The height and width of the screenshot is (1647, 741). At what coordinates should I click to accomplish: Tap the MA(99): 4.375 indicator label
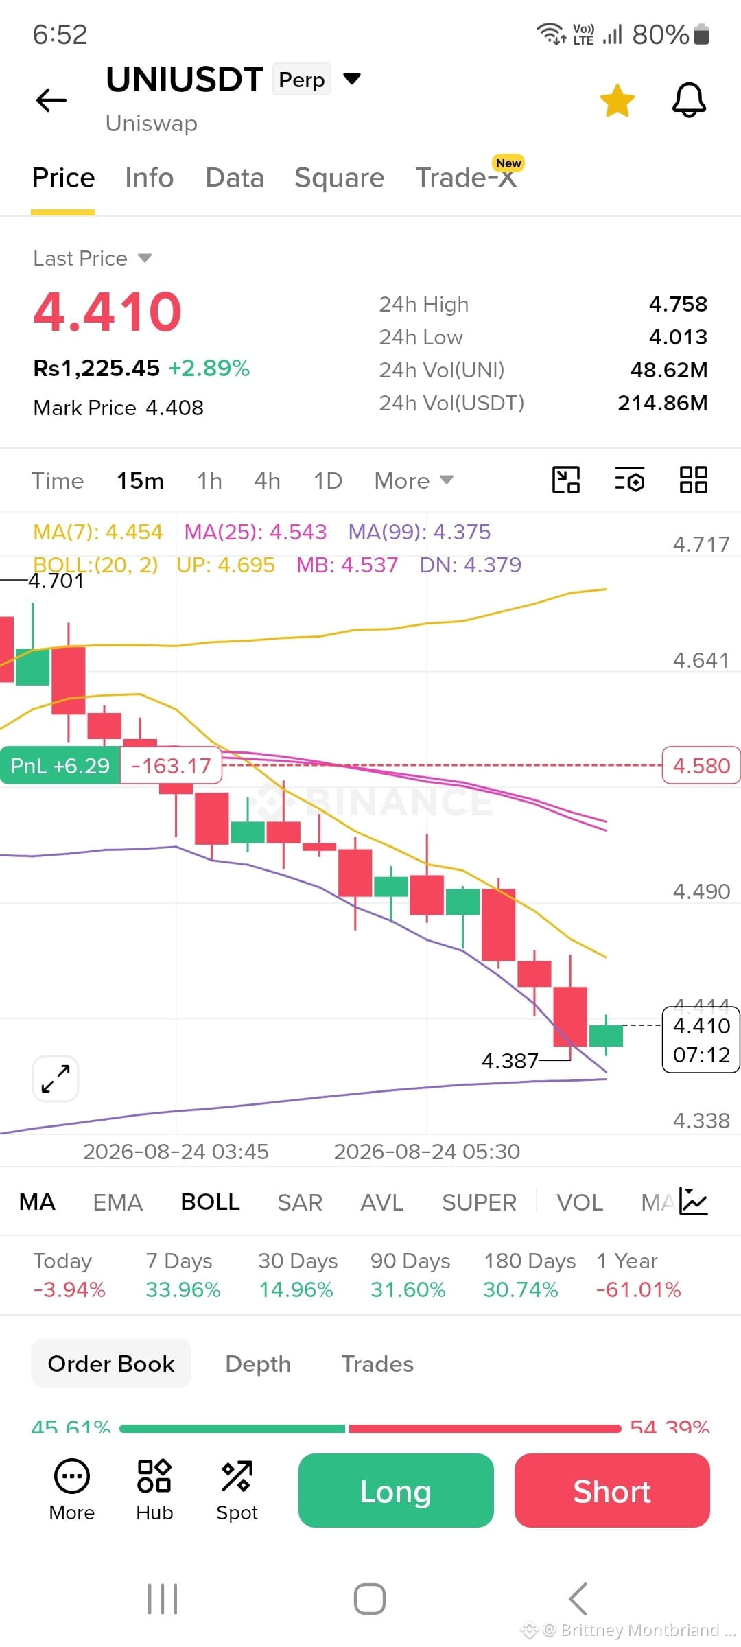(419, 532)
